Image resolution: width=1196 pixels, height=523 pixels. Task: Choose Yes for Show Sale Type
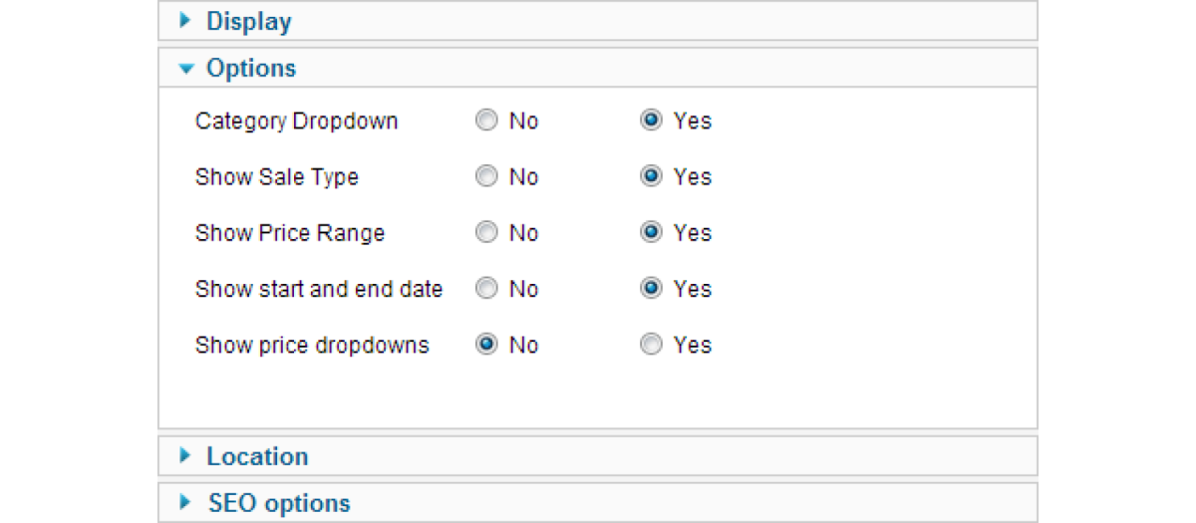[652, 177]
